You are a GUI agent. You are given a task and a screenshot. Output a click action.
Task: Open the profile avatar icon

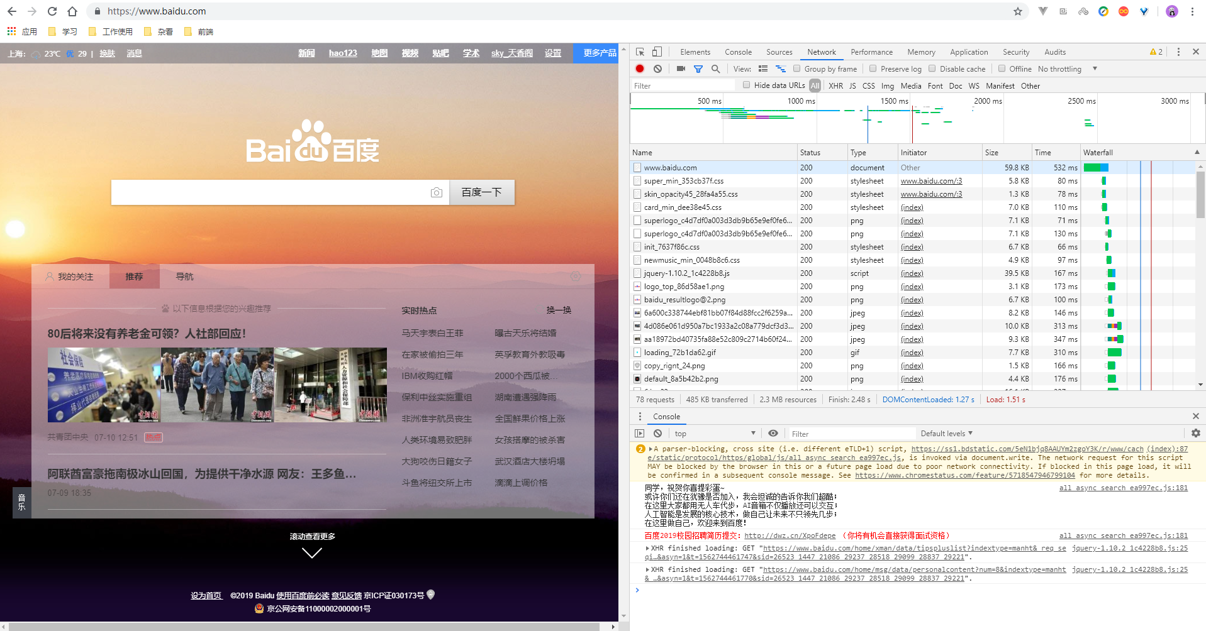click(1171, 11)
